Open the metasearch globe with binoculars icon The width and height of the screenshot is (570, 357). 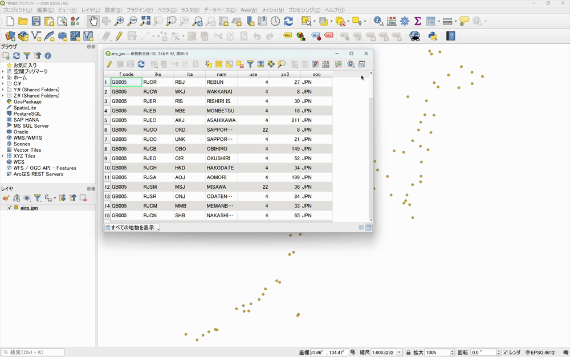pyautogui.click(x=414, y=36)
